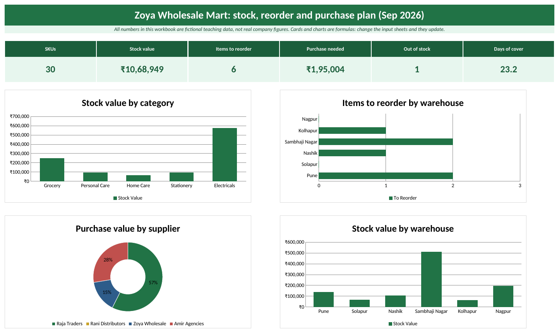The height and width of the screenshot is (333, 559).
Task: Click the Nagpur bar in warehouse value chart
Action: coord(503,296)
